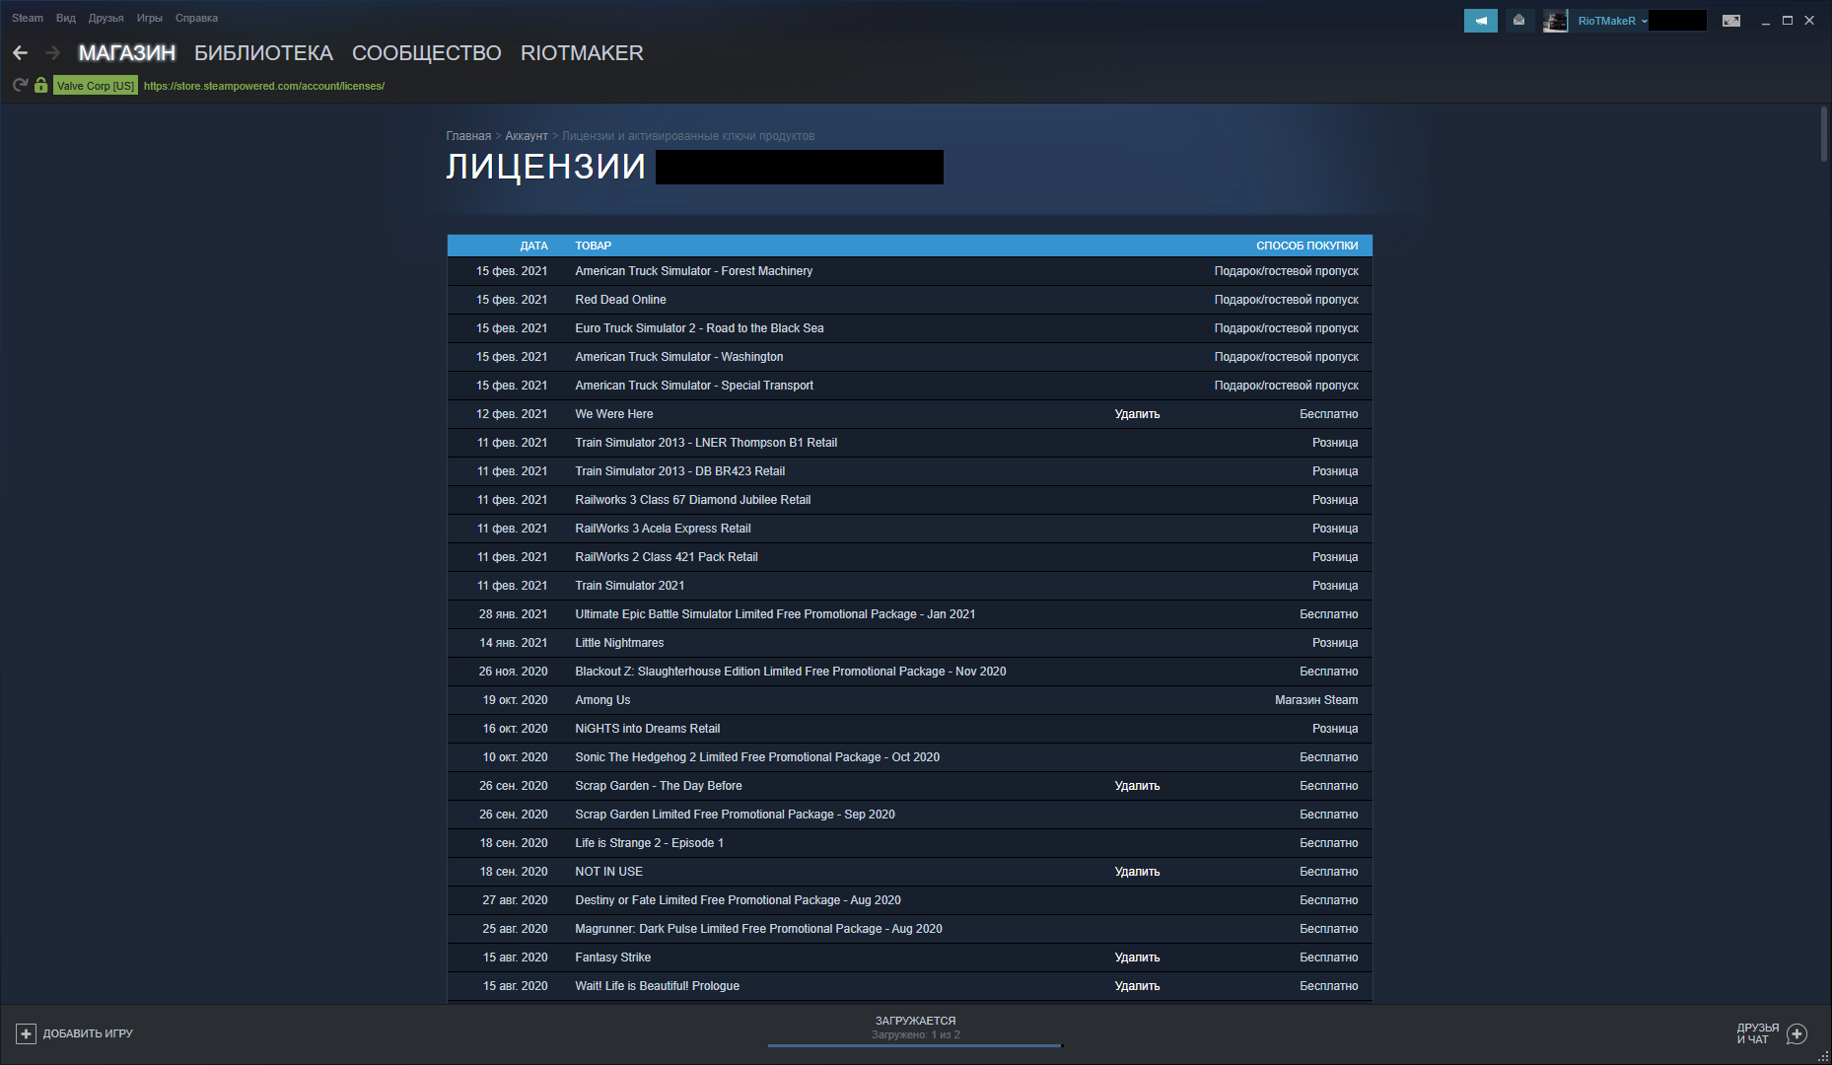Screen dimensions: 1832x1065
Task: Click the ДАТА column header
Action: [x=533, y=246]
